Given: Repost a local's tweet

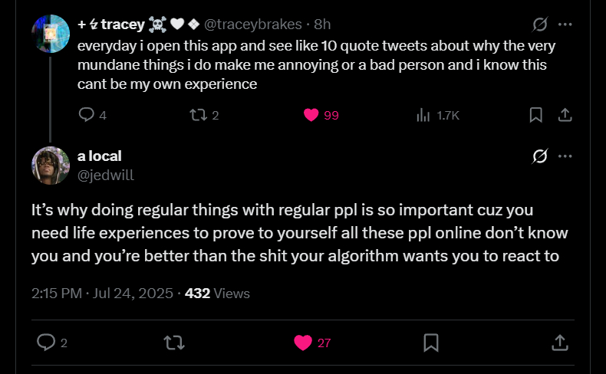Looking at the screenshot, I should (x=174, y=342).
